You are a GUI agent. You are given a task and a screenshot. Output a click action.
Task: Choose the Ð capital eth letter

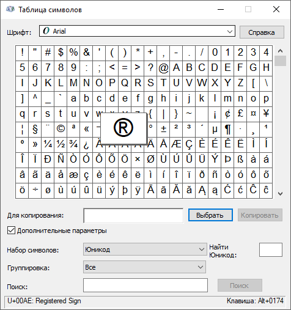point(48,160)
